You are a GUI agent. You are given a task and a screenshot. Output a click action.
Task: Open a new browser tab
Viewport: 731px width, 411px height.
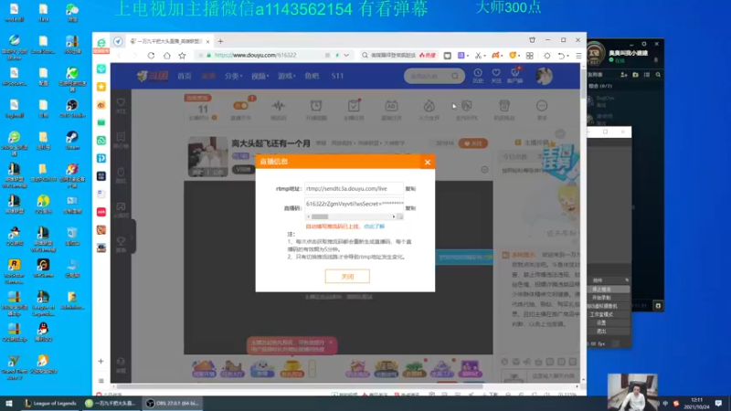click(220, 41)
